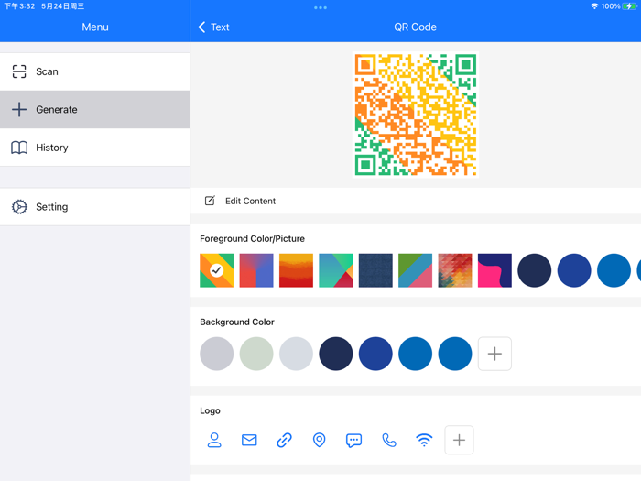Set background to light gray-lavender

217,354
